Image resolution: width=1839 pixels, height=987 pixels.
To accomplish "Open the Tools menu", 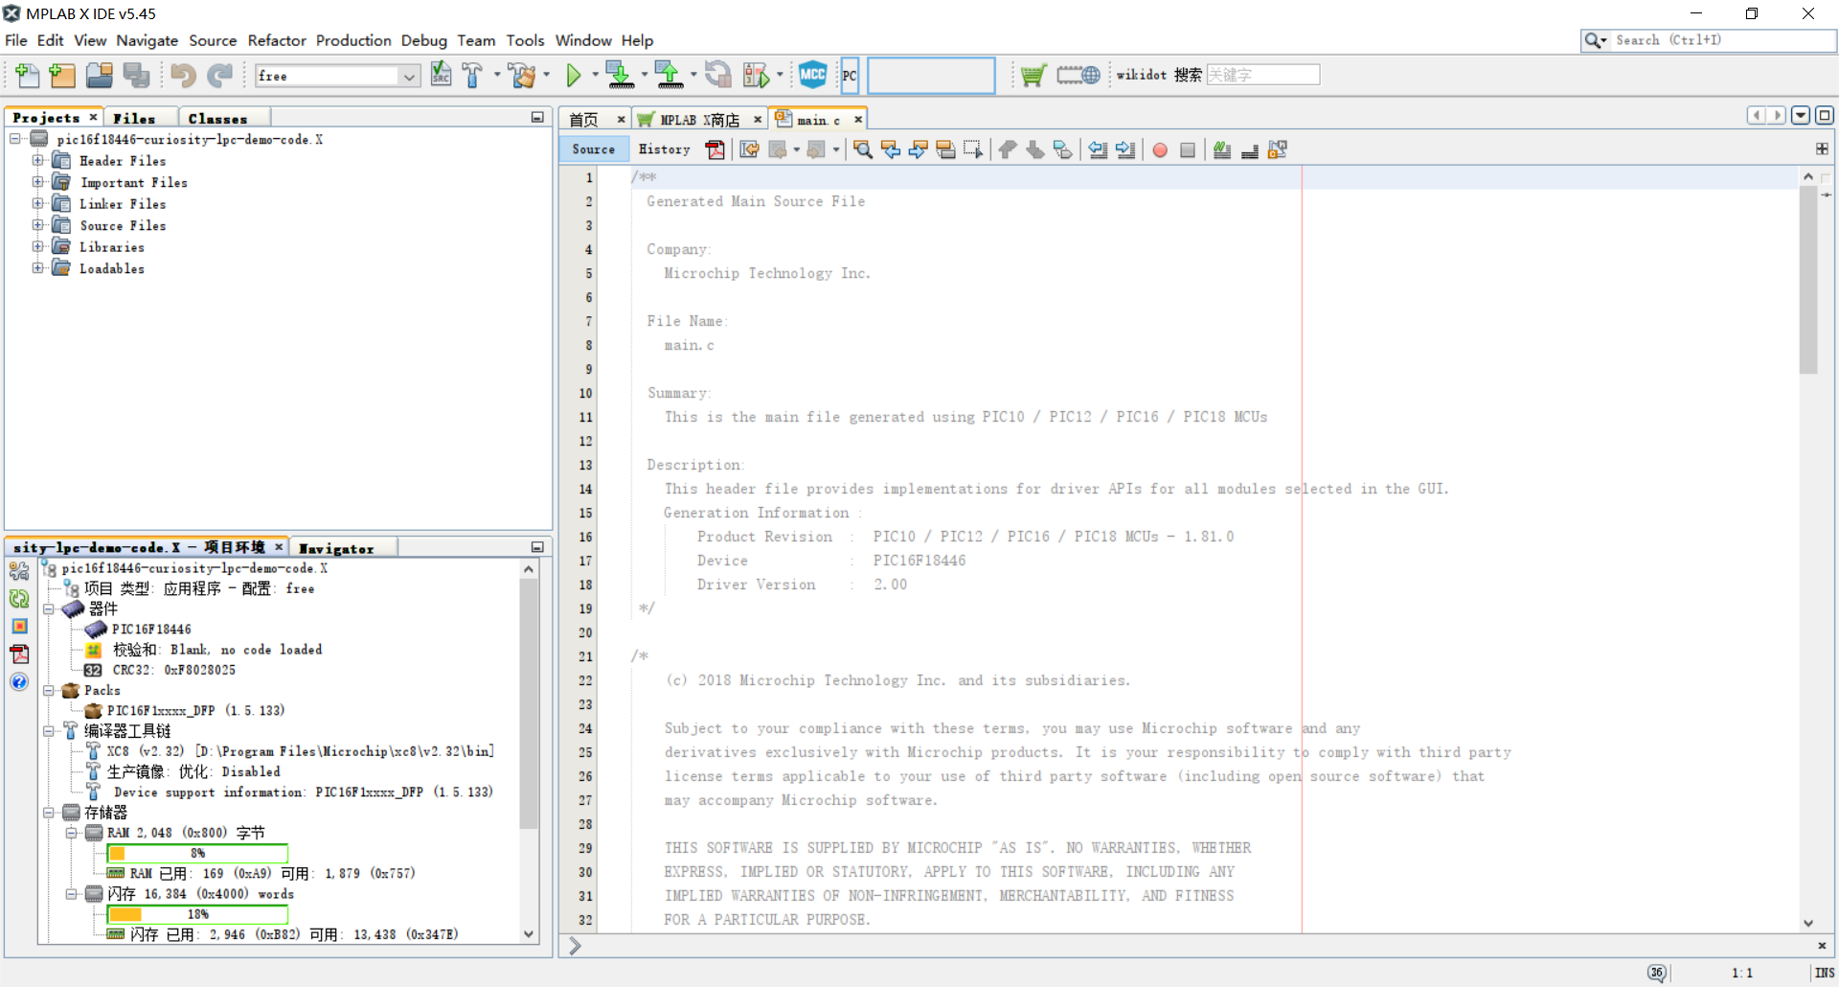I will tap(525, 40).
